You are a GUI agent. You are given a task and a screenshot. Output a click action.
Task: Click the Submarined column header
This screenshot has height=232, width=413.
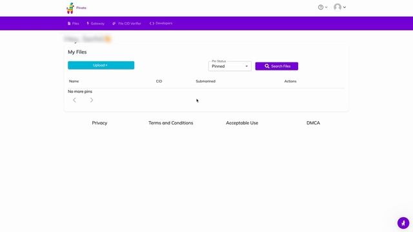(x=205, y=81)
